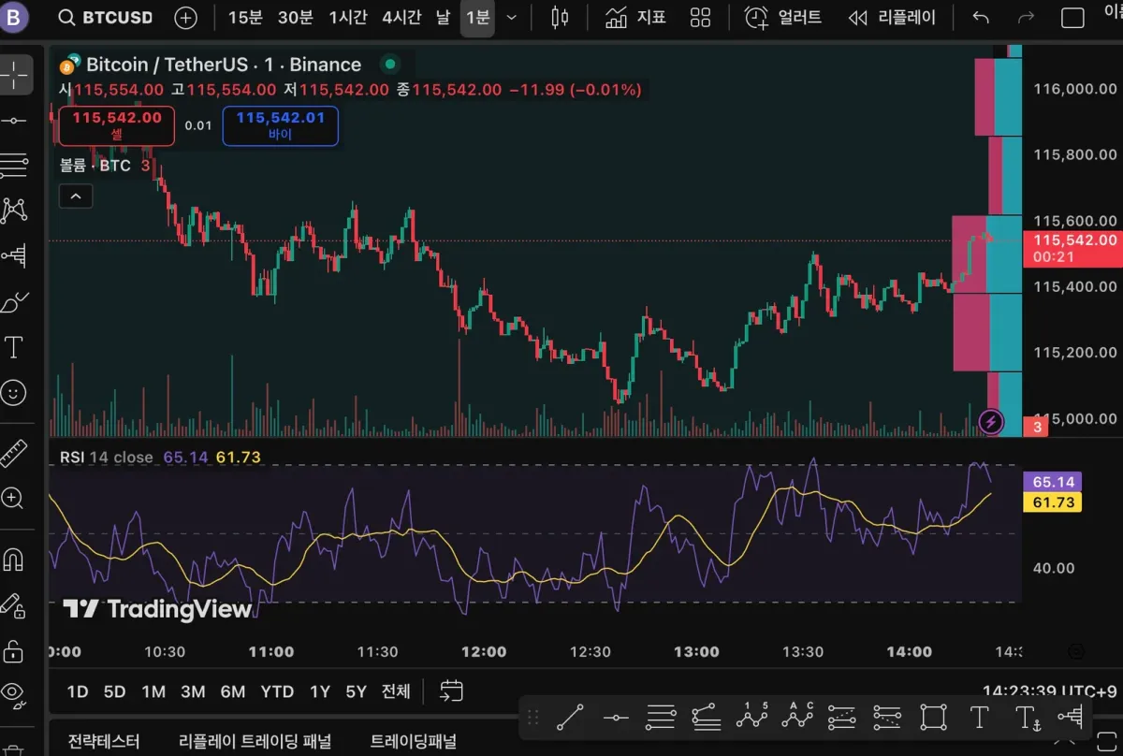Toggle hide all drawings eye icon
The height and width of the screenshot is (756, 1123).
[x=14, y=692]
